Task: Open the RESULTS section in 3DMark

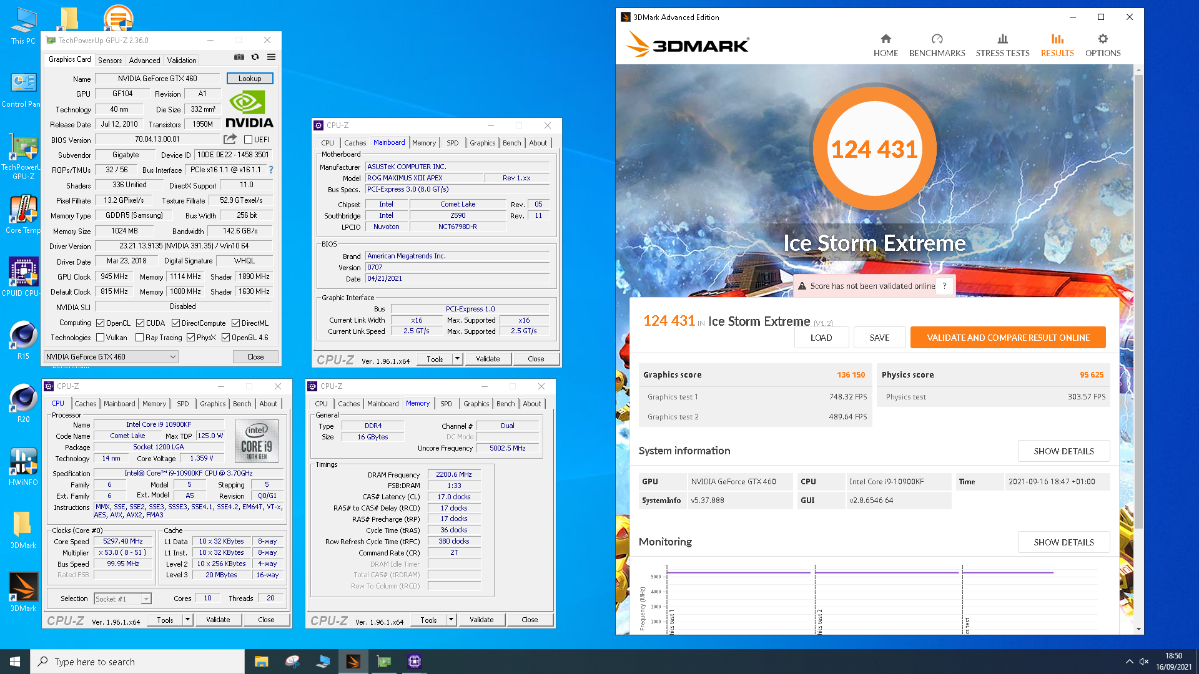Action: tap(1057, 46)
